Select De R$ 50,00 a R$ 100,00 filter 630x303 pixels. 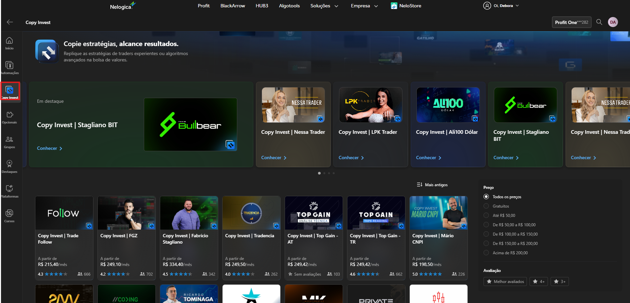click(x=486, y=225)
